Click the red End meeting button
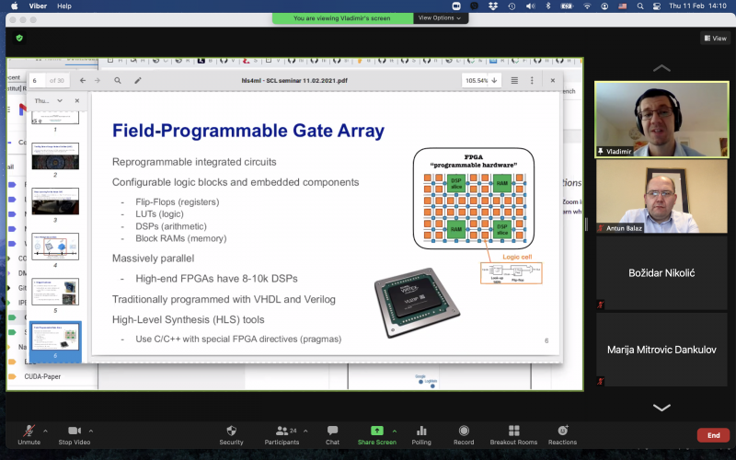The width and height of the screenshot is (736, 460). click(714, 435)
